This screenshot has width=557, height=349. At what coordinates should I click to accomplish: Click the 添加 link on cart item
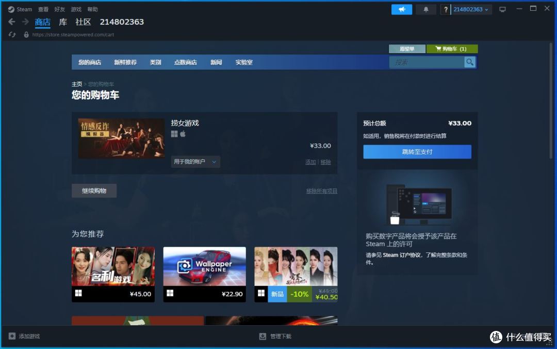pyautogui.click(x=310, y=162)
